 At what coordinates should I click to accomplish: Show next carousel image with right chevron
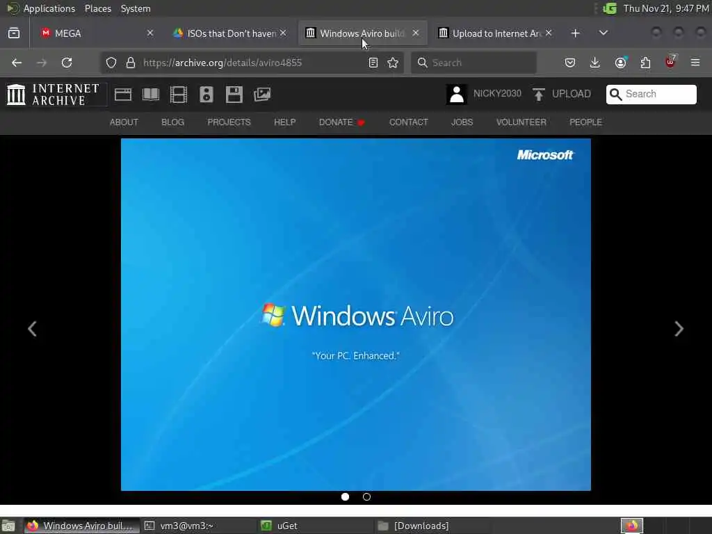pos(679,329)
